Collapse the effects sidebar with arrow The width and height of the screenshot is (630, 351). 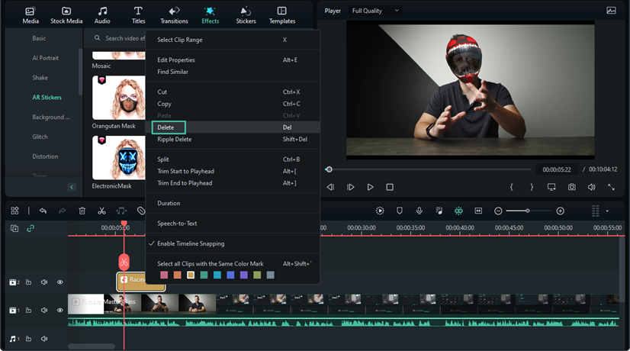(x=72, y=187)
